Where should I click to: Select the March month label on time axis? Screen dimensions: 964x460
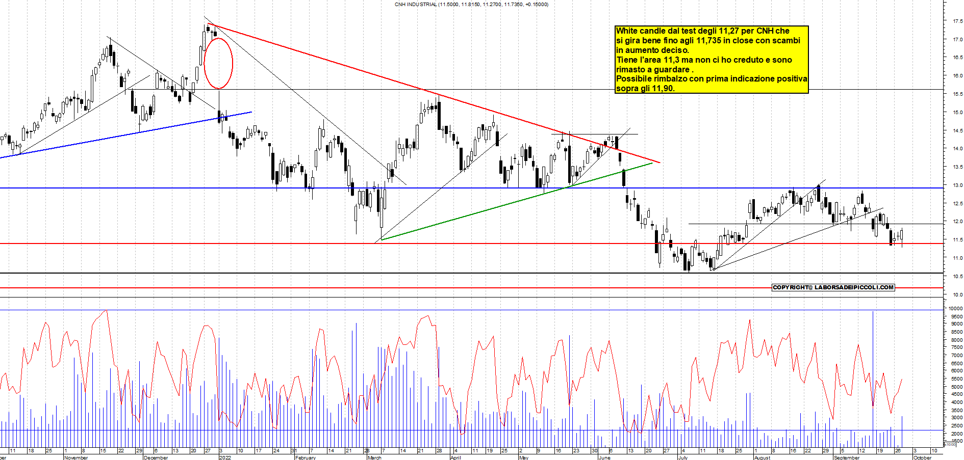tap(374, 457)
